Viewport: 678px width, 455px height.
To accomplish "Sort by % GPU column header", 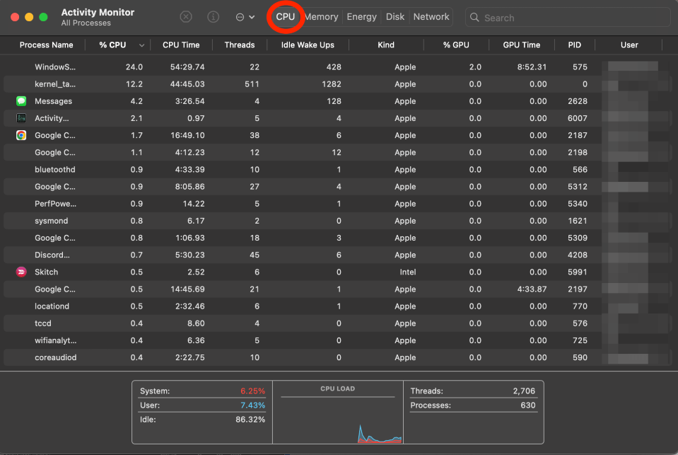I will 456,45.
